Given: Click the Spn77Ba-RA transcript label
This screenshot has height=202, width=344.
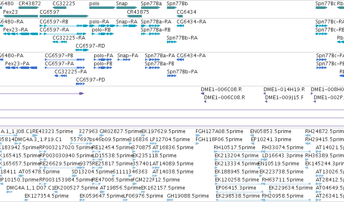Looking at the screenshot, I should pyautogui.click(x=156, y=22).
